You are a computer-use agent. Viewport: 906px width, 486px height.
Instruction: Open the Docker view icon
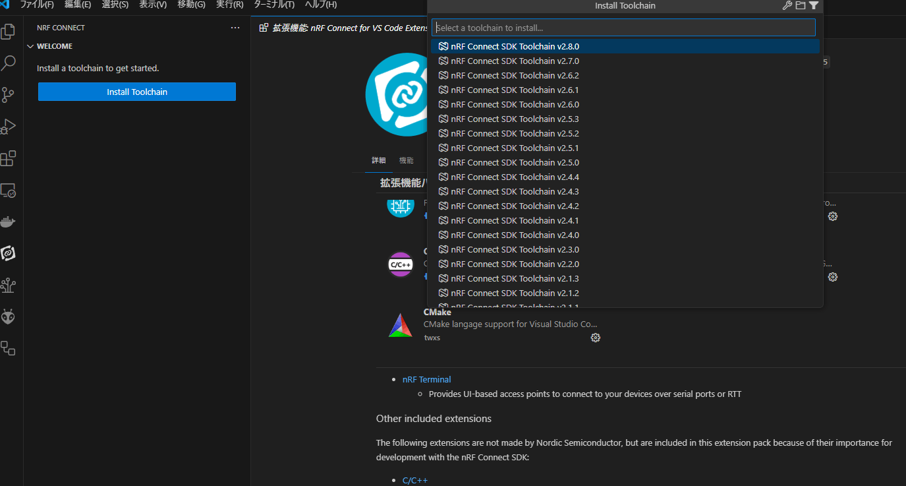[8, 222]
